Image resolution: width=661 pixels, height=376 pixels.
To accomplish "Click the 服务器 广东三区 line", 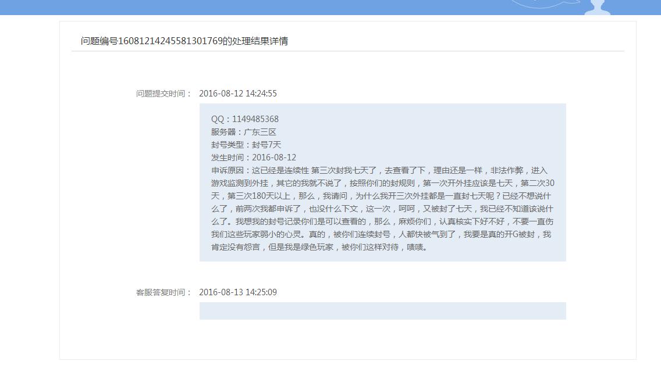I will coord(244,131).
